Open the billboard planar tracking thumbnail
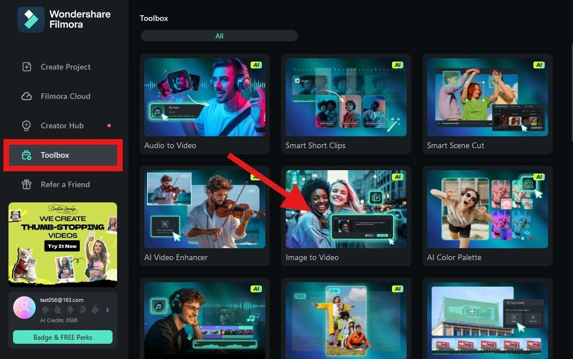 point(488,321)
